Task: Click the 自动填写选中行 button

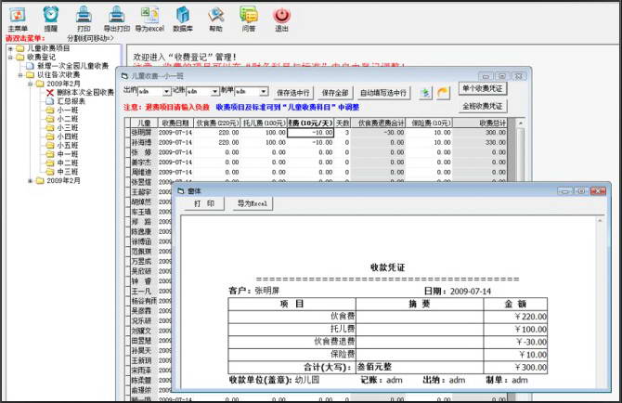Action: pos(383,93)
